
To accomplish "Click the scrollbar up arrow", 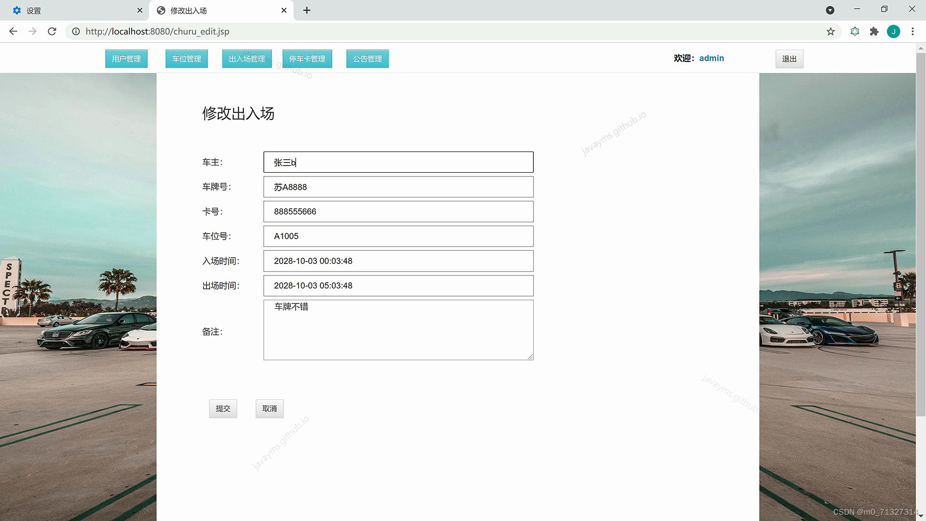I will coord(921,48).
